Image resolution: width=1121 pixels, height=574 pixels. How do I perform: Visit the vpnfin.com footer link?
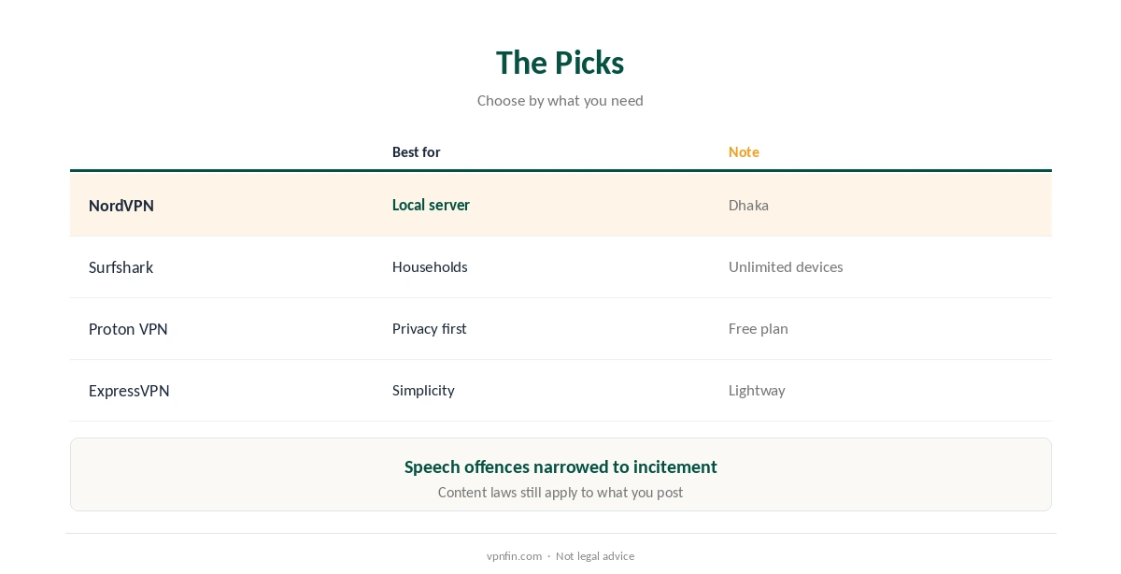(514, 556)
